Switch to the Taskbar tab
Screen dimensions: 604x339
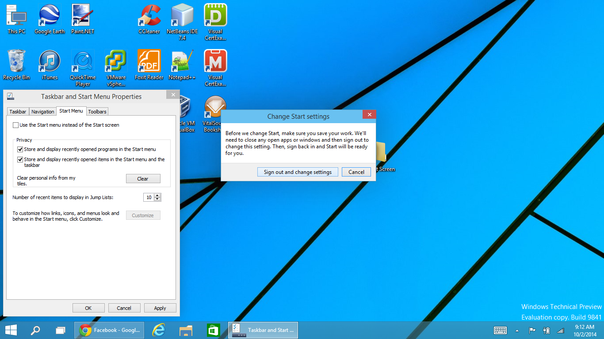[x=18, y=112]
